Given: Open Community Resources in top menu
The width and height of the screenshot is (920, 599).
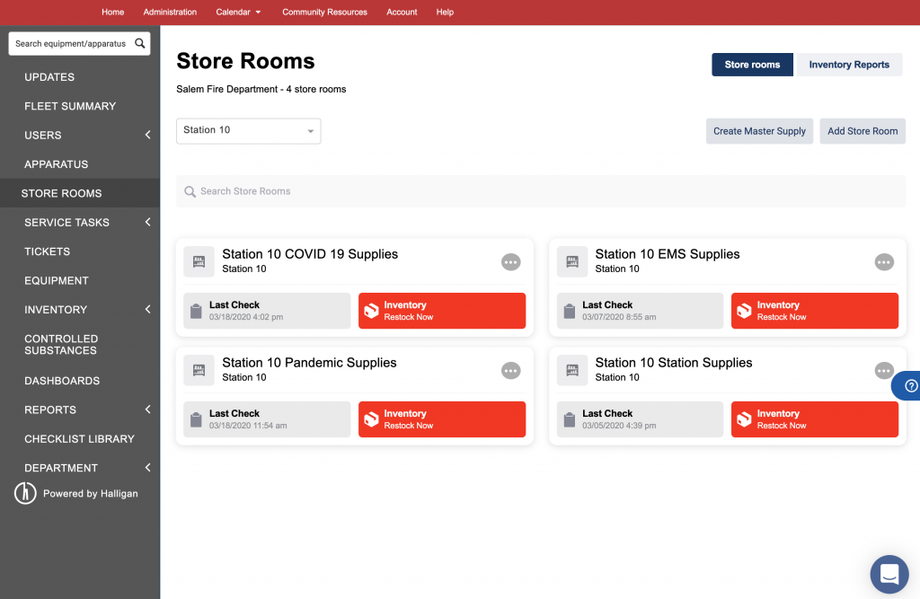Looking at the screenshot, I should pos(324,13).
